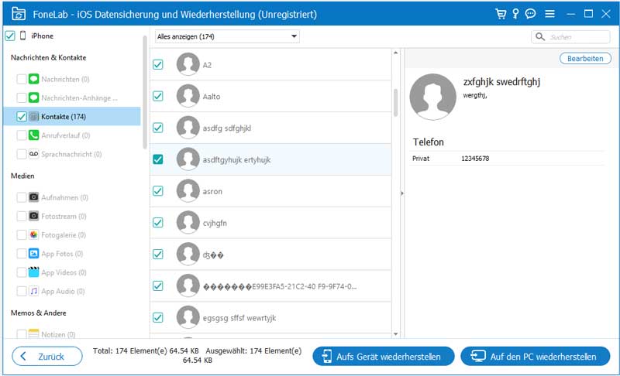Screen dimensions: 620x376
Task: Collapse details pane with the splitter arrow
Action: coord(402,193)
